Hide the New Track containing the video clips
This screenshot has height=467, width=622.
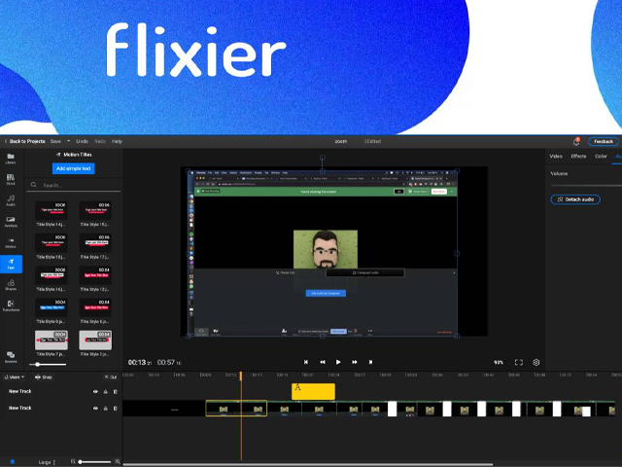[95, 409]
